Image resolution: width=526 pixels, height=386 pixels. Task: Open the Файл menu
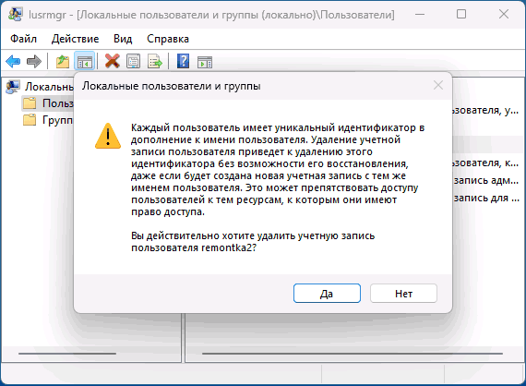click(x=23, y=39)
